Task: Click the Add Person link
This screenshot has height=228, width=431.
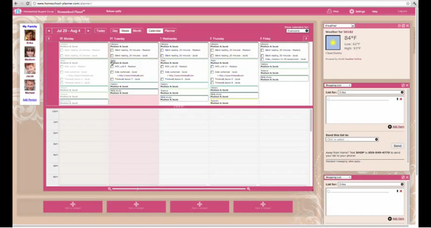Action: click(x=30, y=100)
